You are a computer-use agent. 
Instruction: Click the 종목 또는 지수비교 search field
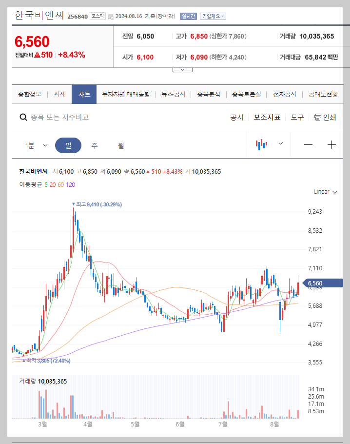(58, 117)
